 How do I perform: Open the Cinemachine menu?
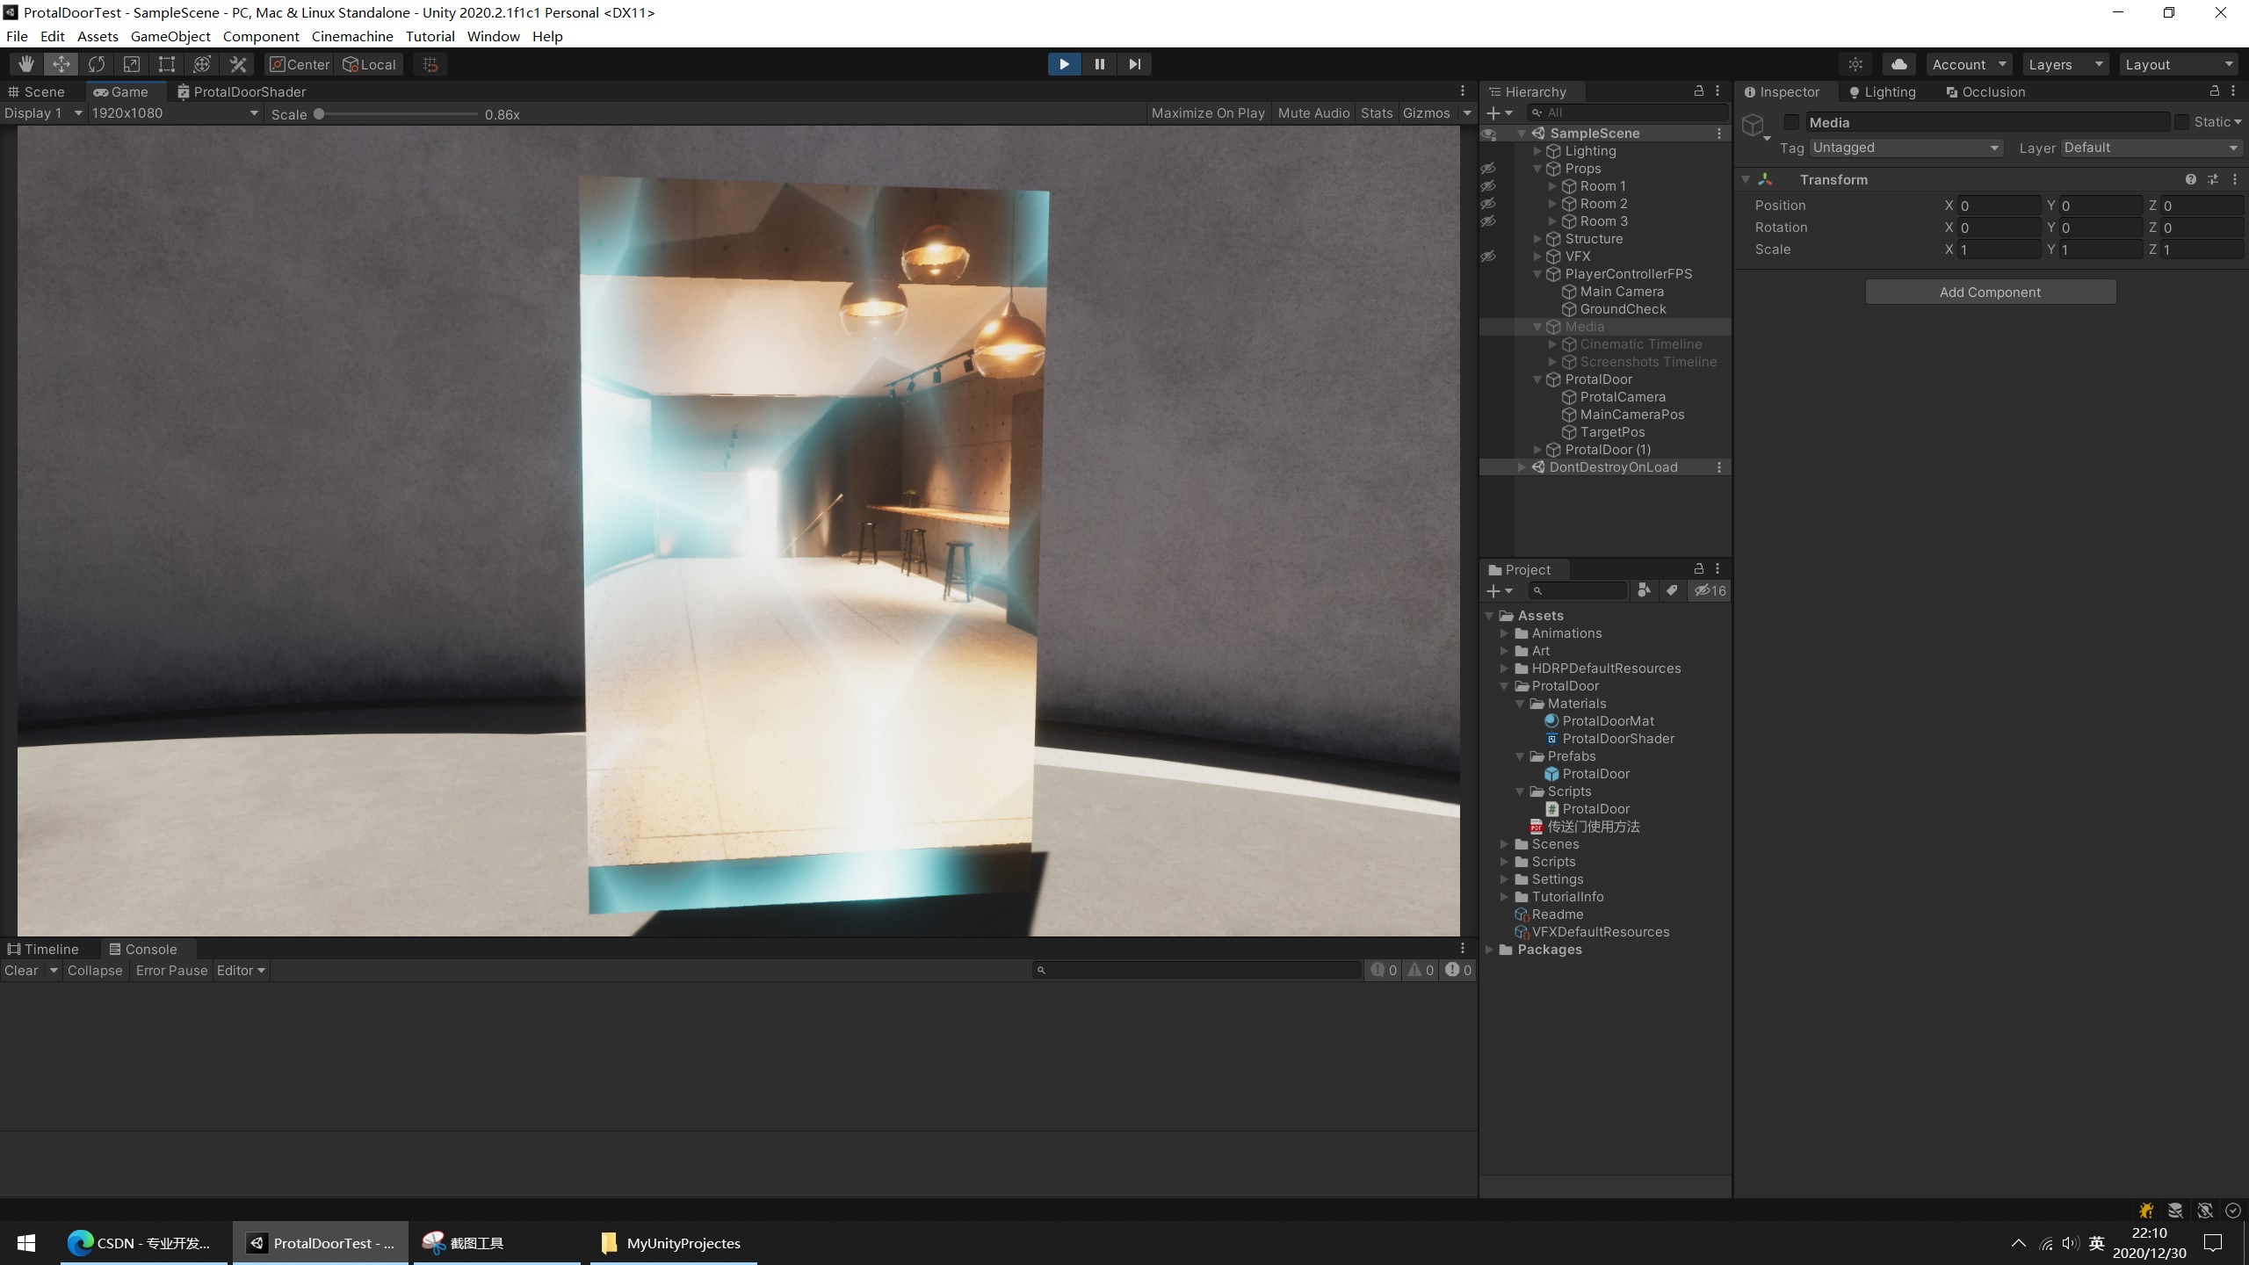(x=351, y=36)
